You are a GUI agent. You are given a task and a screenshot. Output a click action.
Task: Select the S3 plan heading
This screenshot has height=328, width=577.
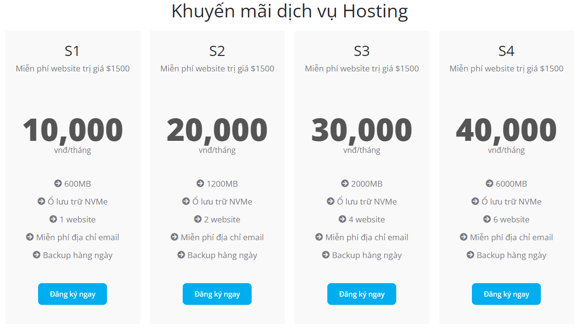[362, 50]
